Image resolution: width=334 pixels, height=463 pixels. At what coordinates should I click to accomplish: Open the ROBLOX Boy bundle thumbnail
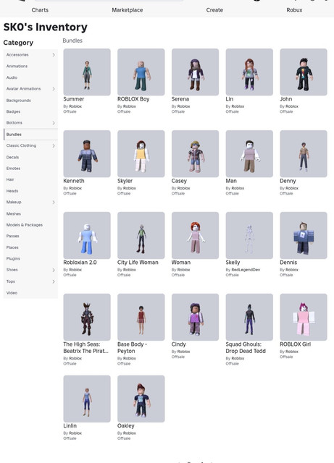pos(141,72)
